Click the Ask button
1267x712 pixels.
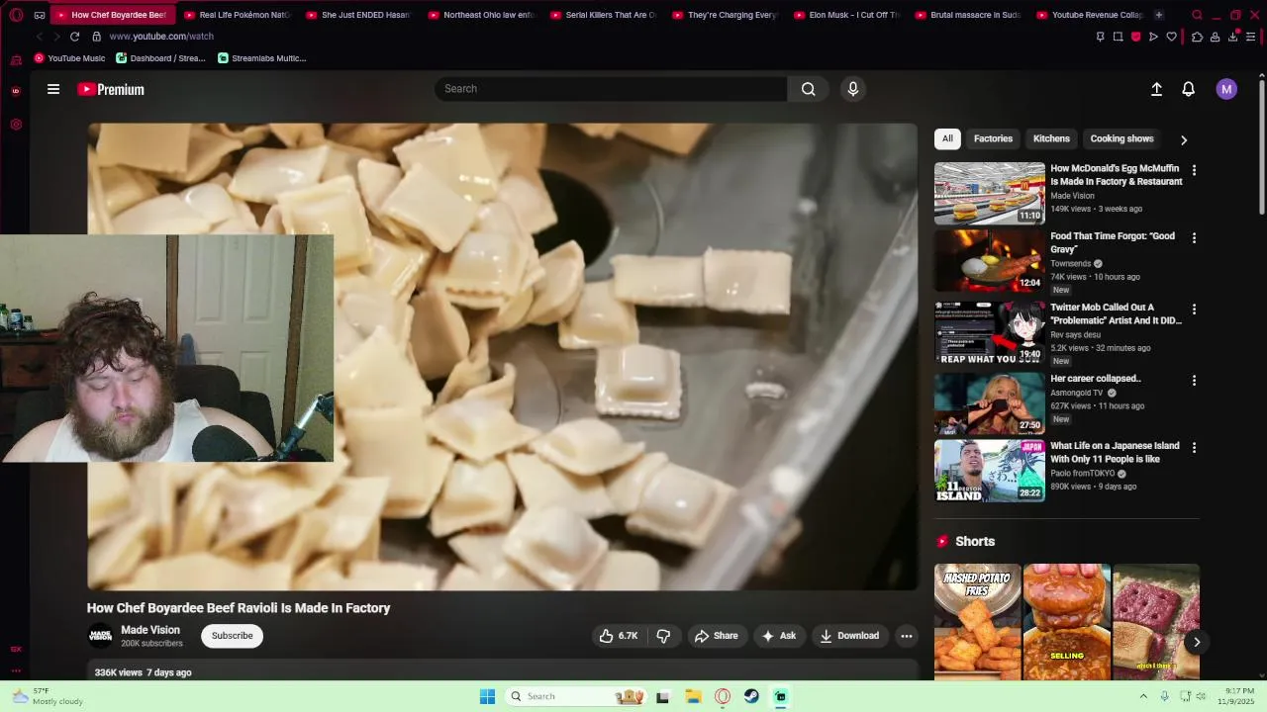[778, 636]
